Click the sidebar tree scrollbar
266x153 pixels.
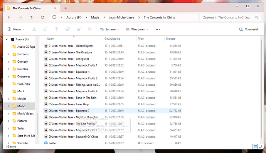click(x=37, y=124)
